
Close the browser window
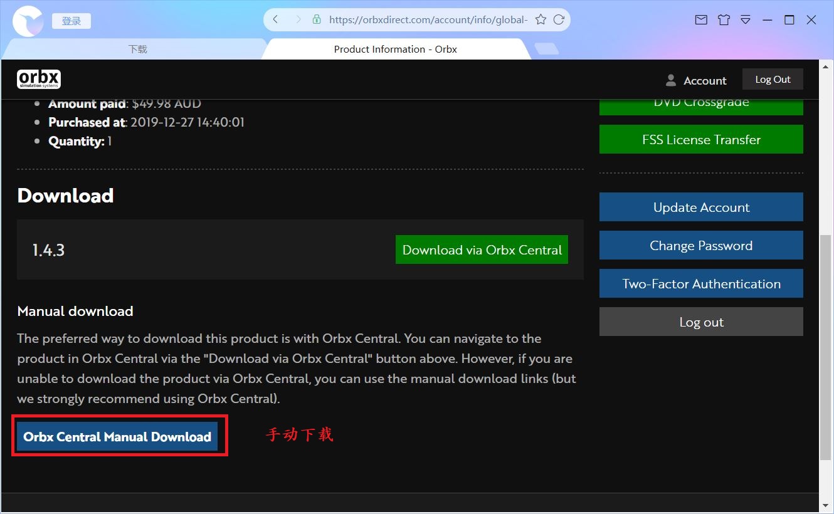point(811,20)
